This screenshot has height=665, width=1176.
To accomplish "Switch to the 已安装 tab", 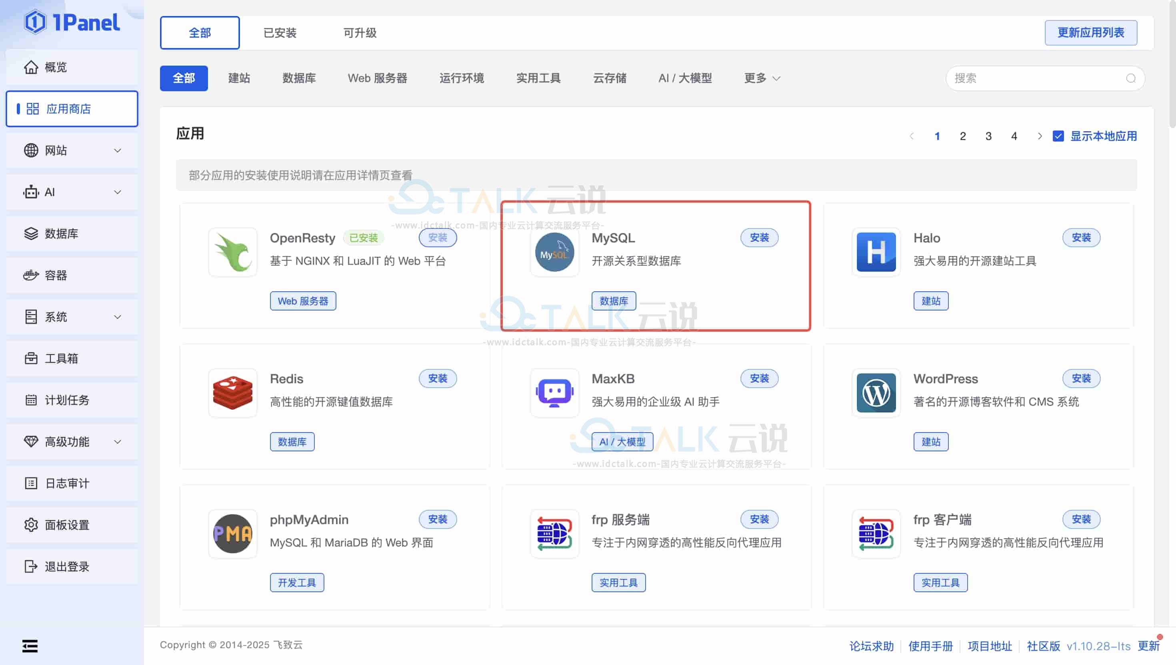I will coord(280,33).
